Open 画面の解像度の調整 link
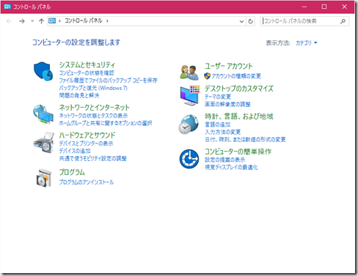Image resolution: width=358 pixels, height=276 pixels. point(227,105)
